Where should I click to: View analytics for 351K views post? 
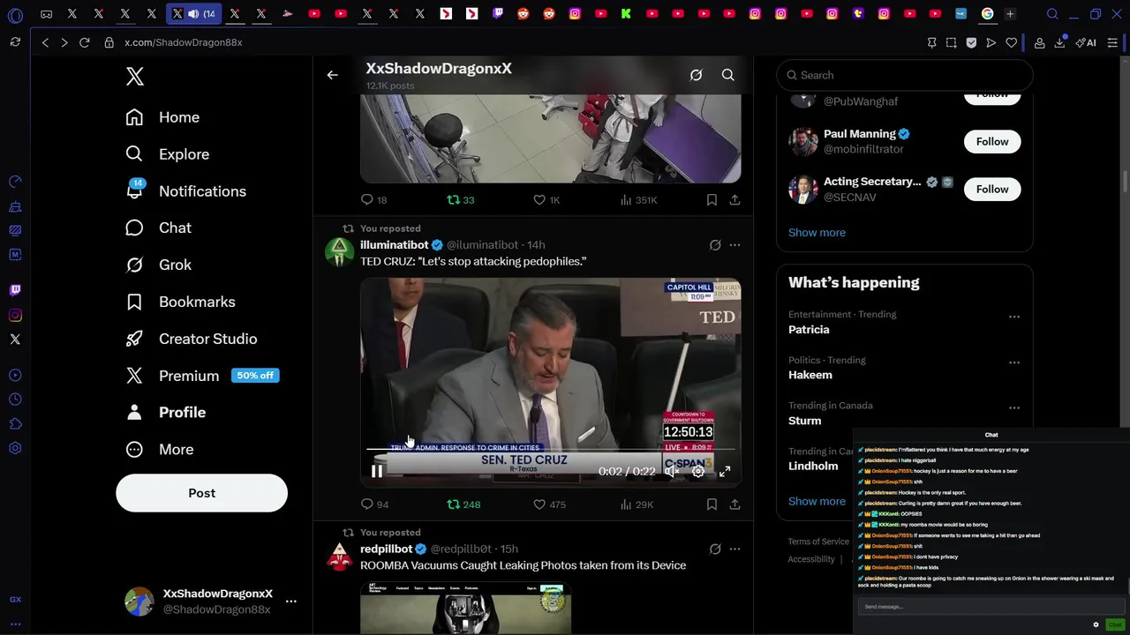click(x=638, y=200)
